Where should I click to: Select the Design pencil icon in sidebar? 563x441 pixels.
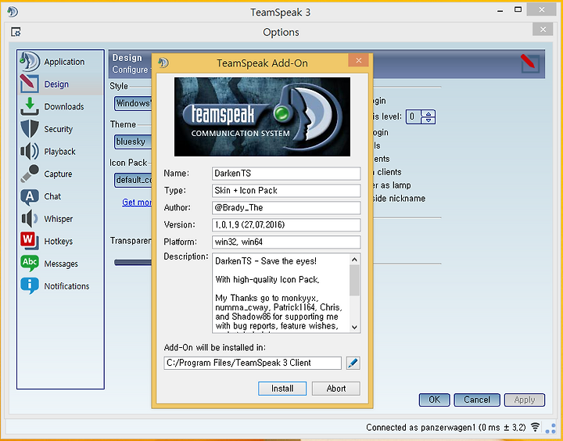tap(30, 84)
